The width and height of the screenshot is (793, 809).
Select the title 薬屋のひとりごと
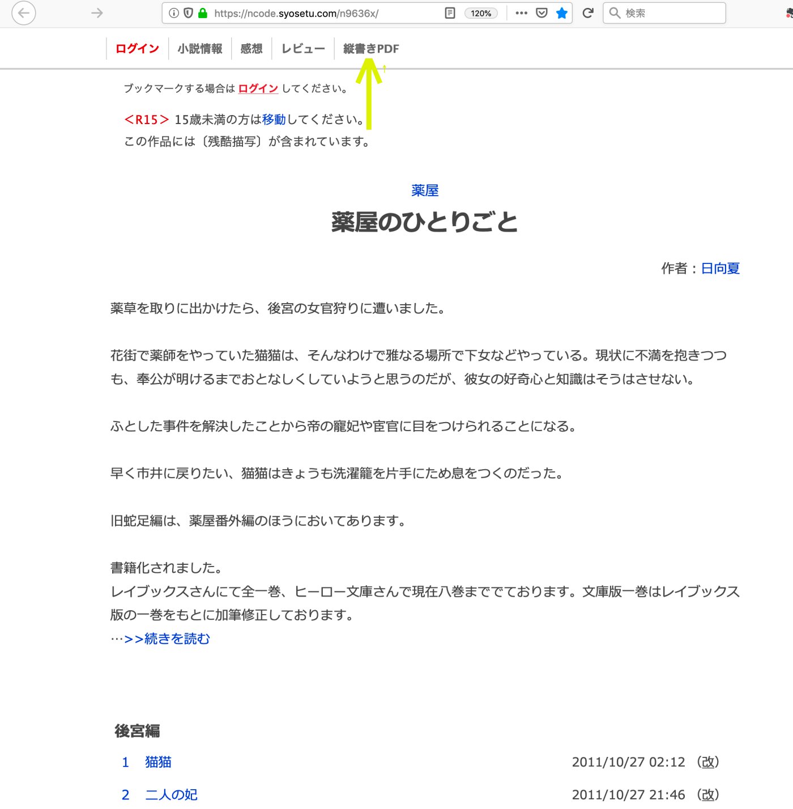tap(425, 222)
